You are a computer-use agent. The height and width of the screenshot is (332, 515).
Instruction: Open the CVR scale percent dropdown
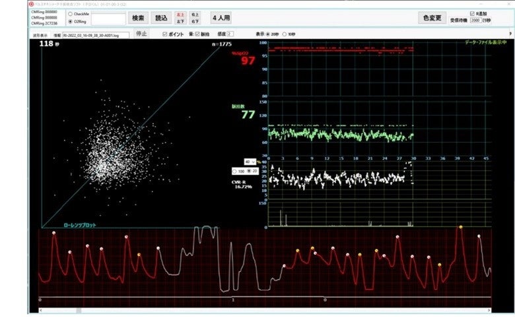coord(250,162)
